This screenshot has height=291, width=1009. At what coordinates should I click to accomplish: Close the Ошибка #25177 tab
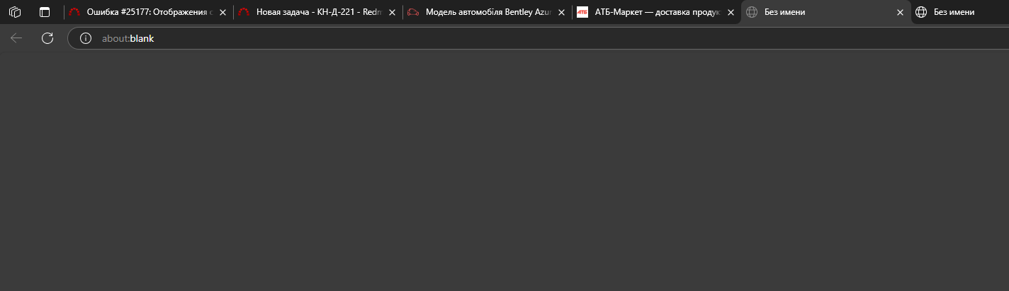point(222,12)
